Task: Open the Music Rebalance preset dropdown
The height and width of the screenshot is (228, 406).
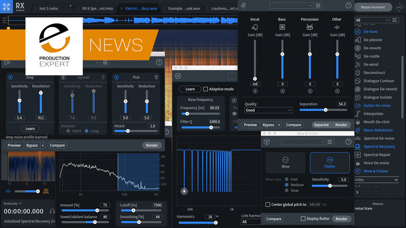Action: pyautogui.click(x=291, y=5)
